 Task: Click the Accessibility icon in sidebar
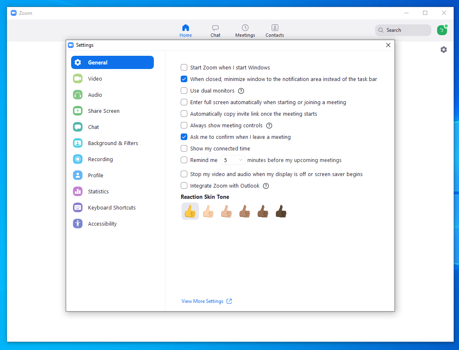pos(78,224)
